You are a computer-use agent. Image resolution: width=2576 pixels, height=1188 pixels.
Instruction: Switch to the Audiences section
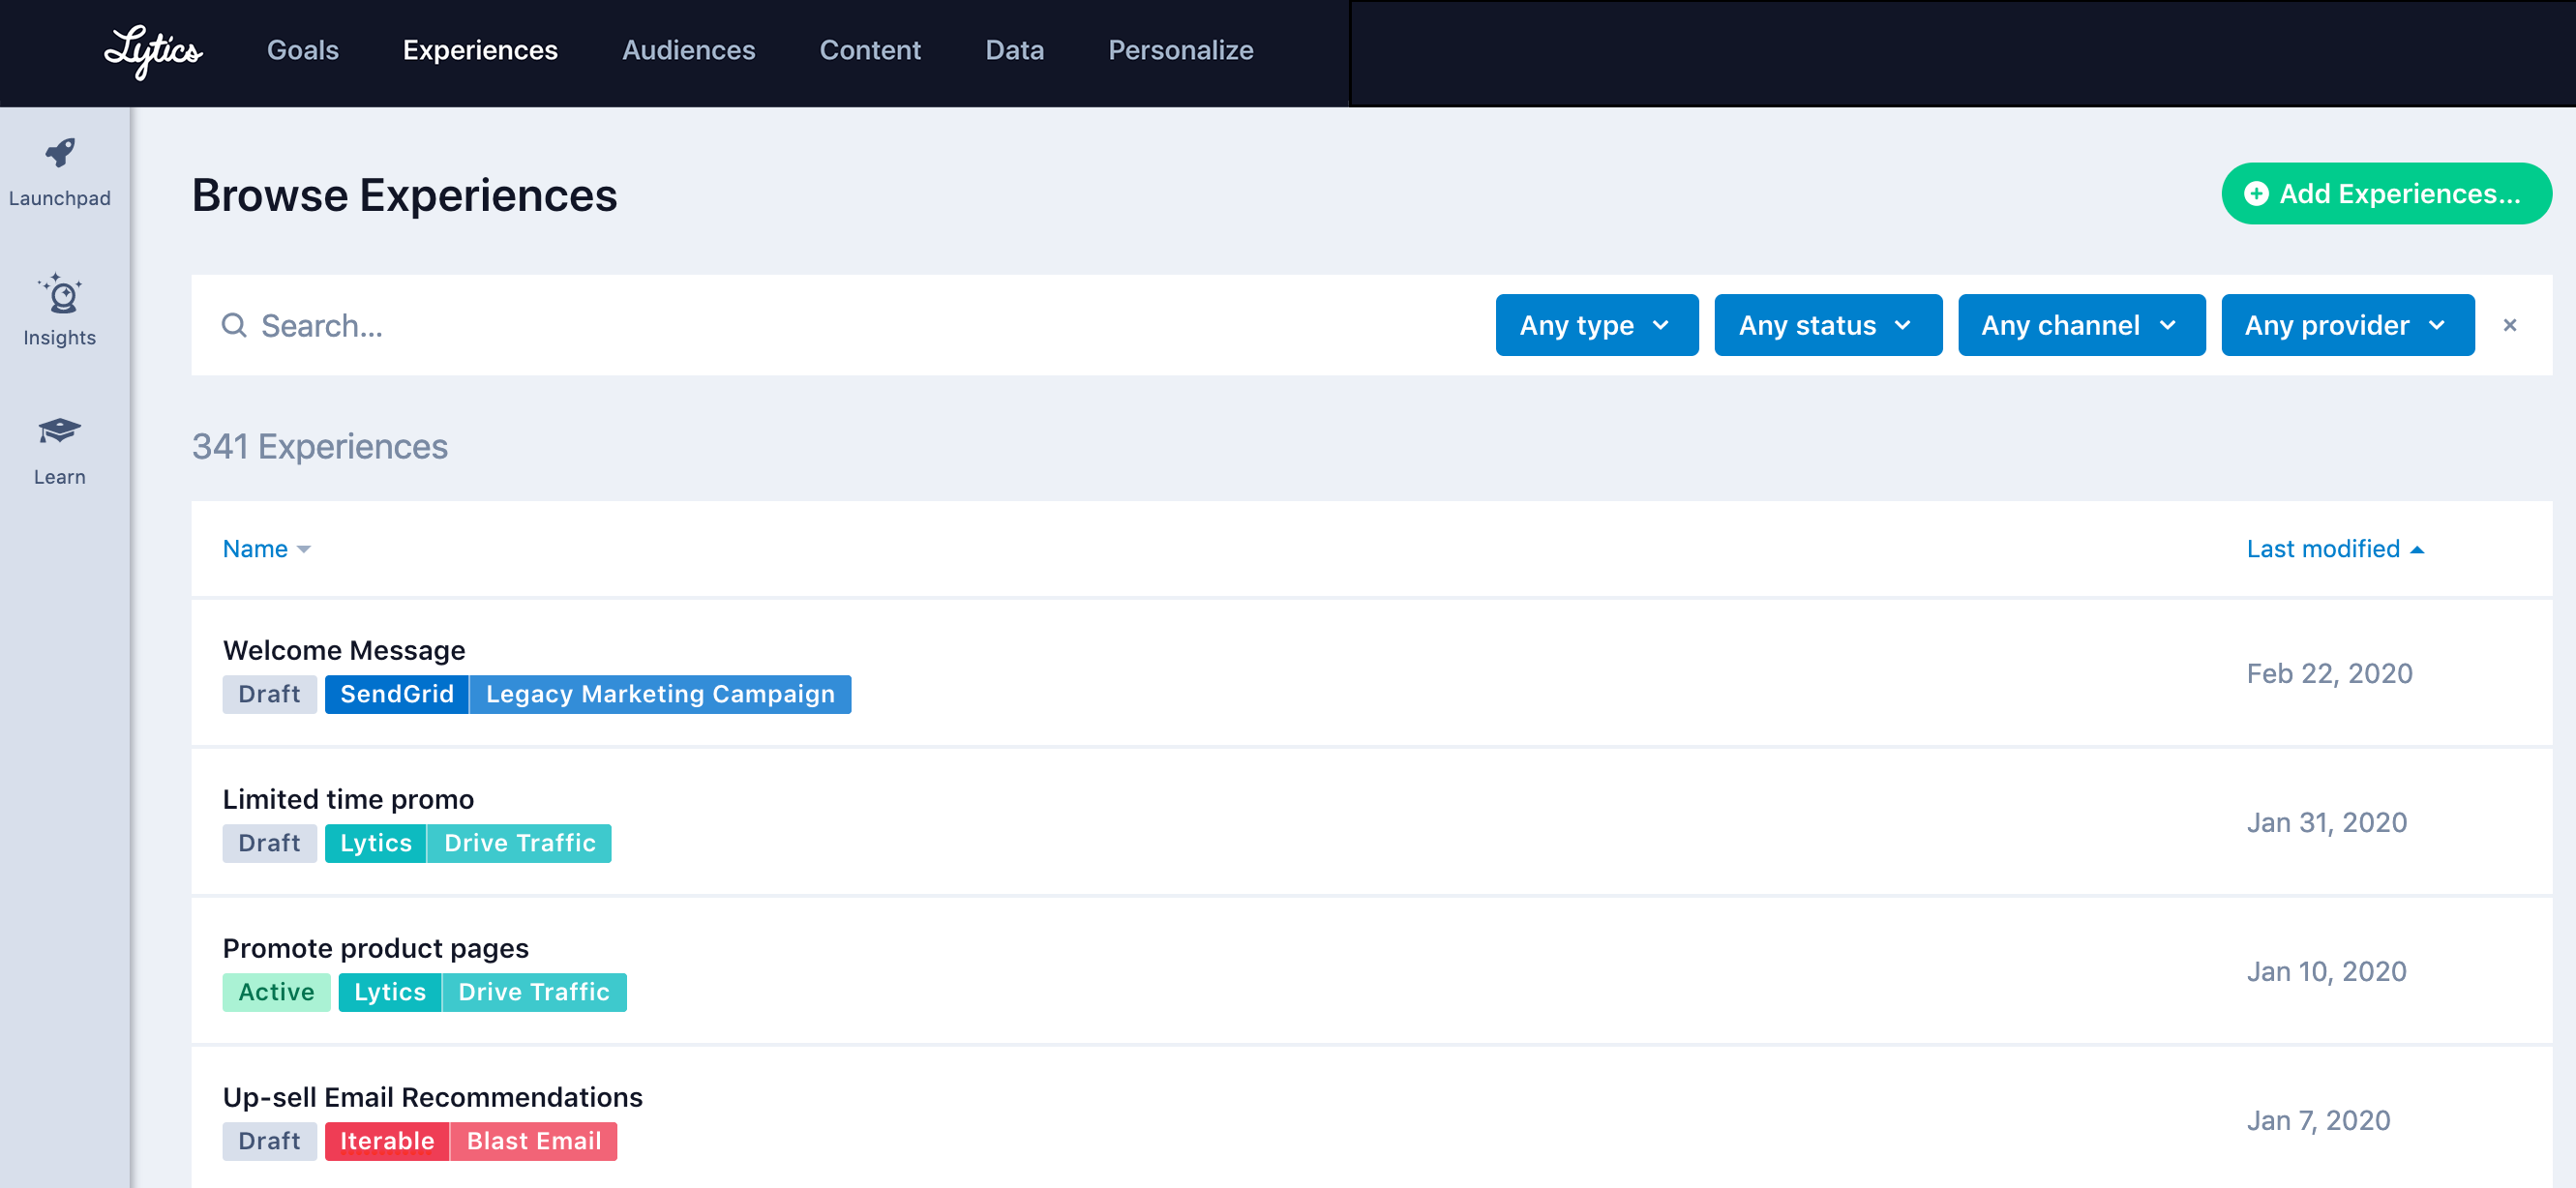coord(688,50)
